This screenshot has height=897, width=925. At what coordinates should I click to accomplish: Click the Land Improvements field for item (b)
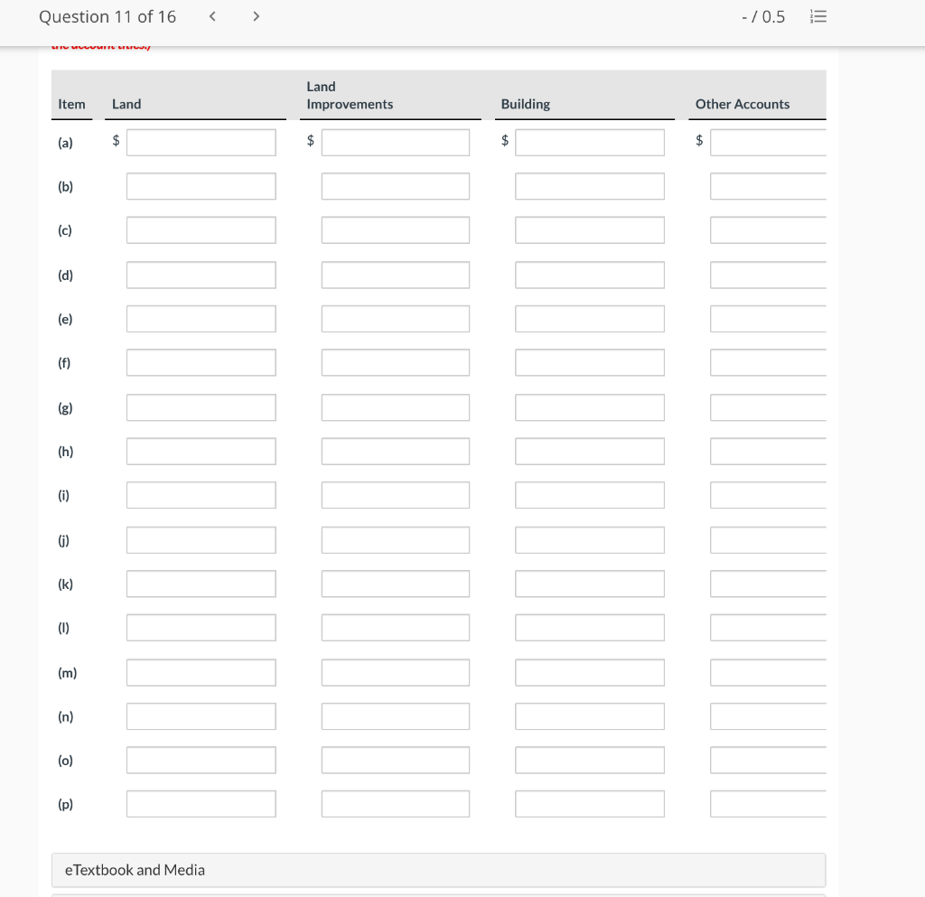pos(396,186)
